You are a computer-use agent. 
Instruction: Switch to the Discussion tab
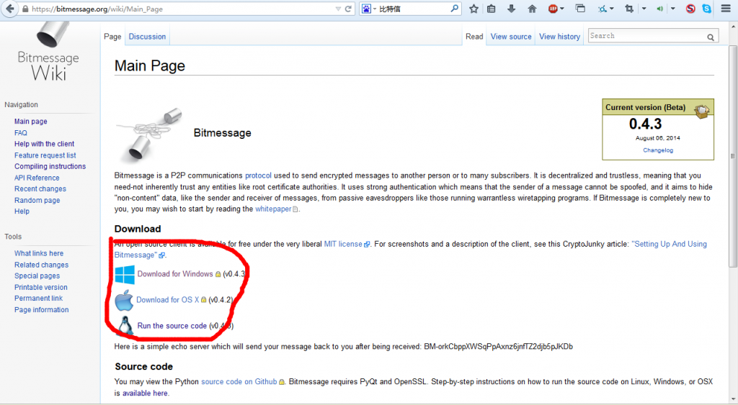pyautogui.click(x=147, y=37)
